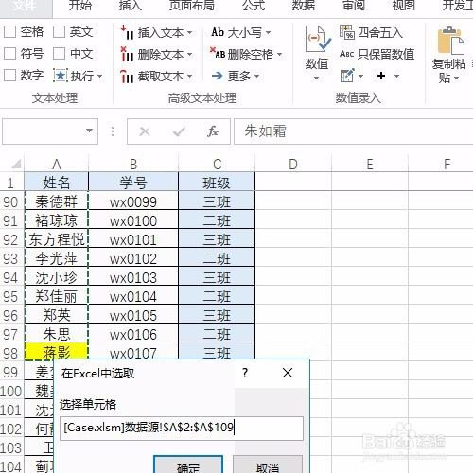Open the 开始 ribbon tab
The width and height of the screenshot is (473, 473).
[80, 6]
